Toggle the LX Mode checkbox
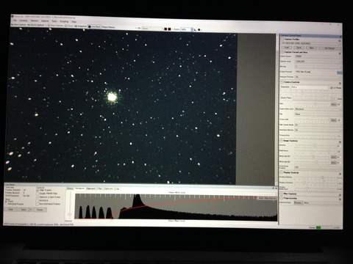The image size is (353, 264). [x=332, y=87]
